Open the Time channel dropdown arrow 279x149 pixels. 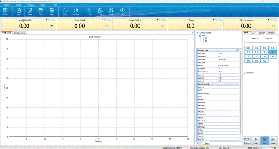point(213,20)
